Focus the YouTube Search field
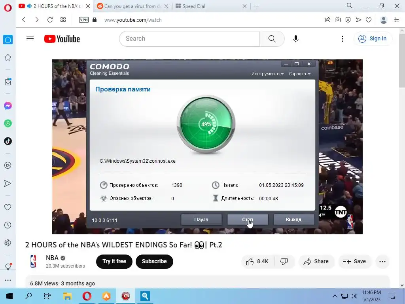This screenshot has height=304, width=405. [189, 39]
